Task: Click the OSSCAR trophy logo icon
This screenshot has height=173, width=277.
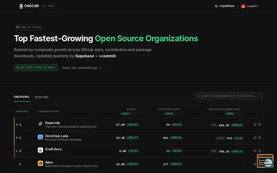Action: click(21, 6)
